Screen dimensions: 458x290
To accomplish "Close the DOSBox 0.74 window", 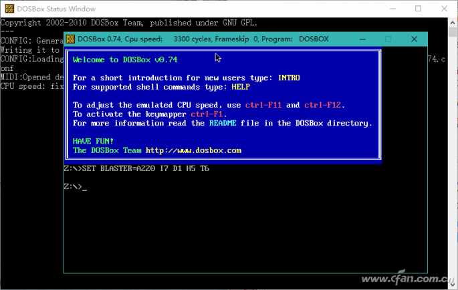I will 414,39.
